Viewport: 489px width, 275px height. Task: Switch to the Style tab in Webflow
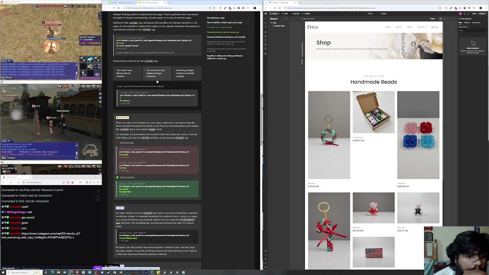click(460, 23)
